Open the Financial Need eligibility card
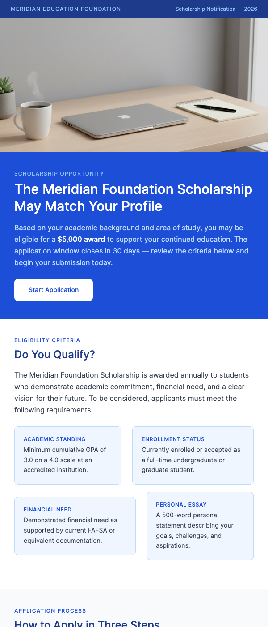The height and width of the screenshot is (627, 268). [75, 525]
